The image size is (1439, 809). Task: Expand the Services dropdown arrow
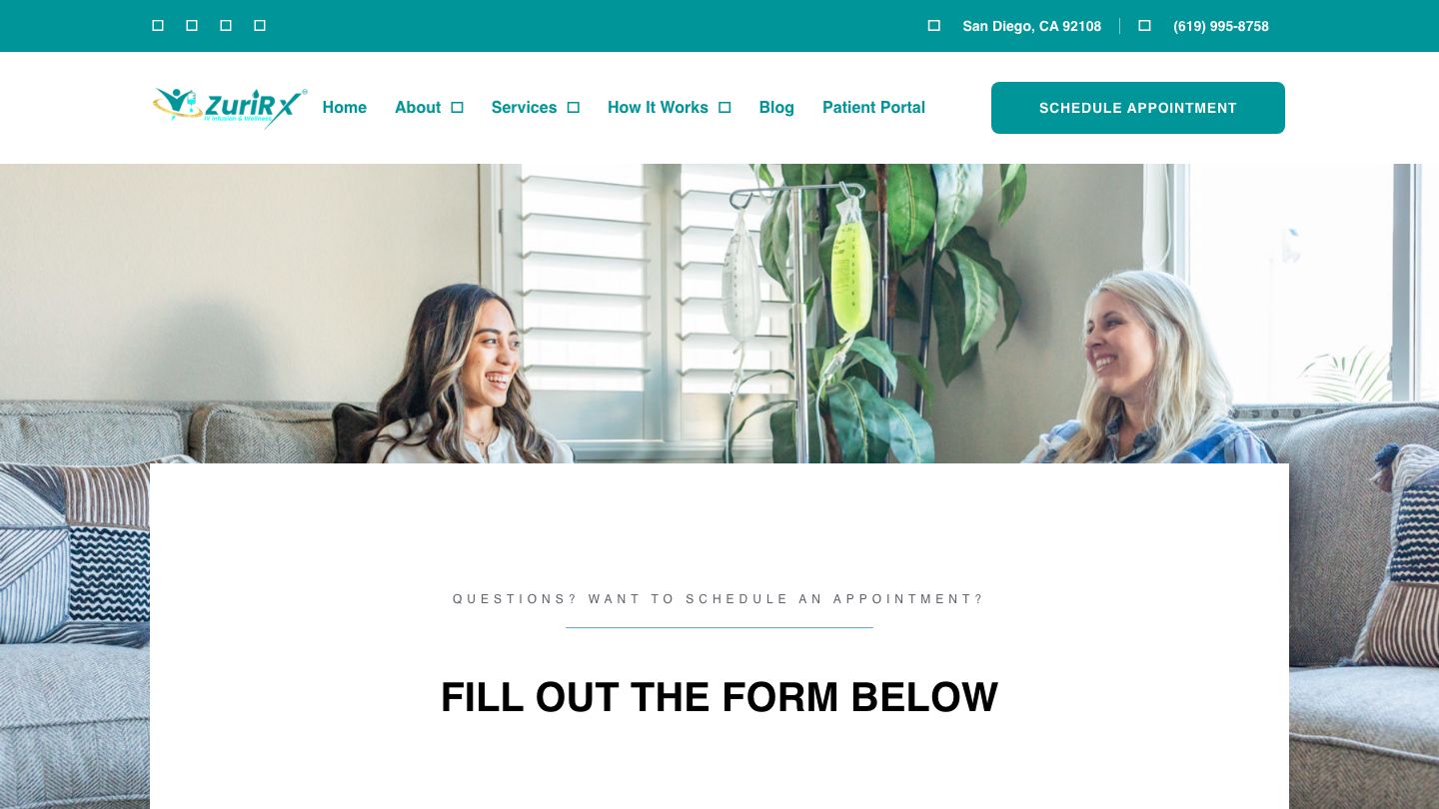574,108
